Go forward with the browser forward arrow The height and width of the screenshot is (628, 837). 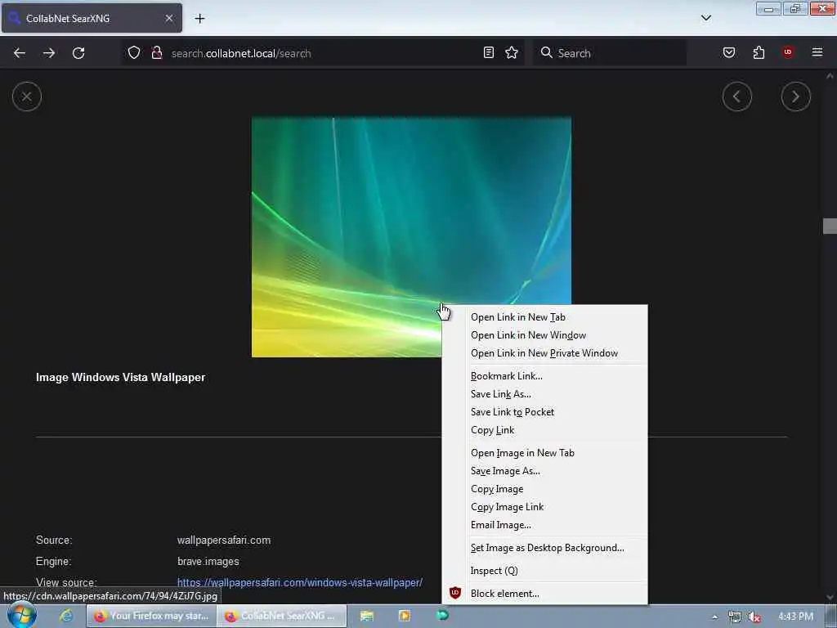(48, 53)
